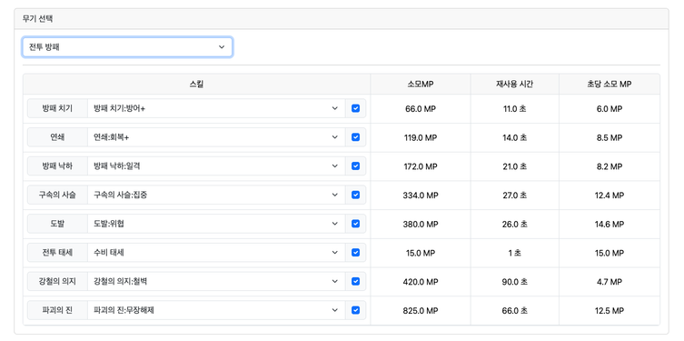Click the 14.6 MP per-second cell
Image resolution: width=684 pixels, height=341 pixels.
click(610, 224)
